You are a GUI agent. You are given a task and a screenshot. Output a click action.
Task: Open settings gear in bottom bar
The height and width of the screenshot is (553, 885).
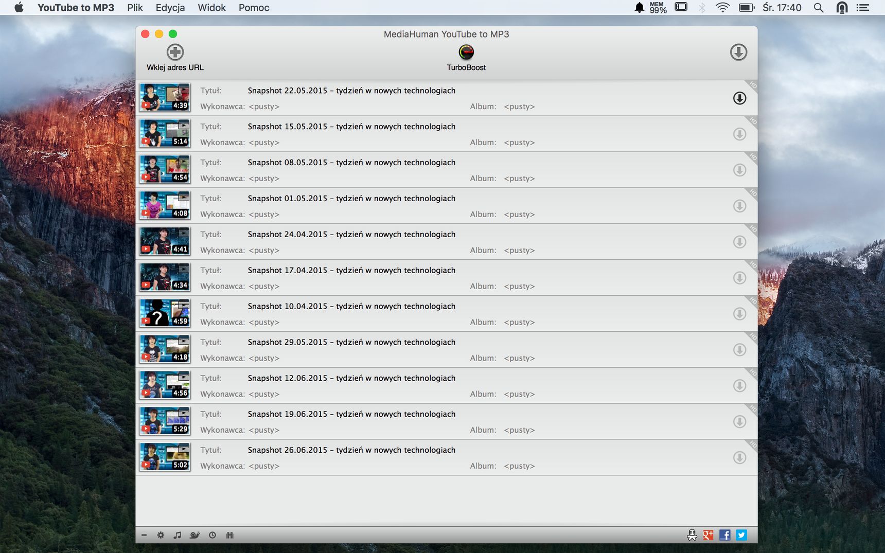[161, 535]
